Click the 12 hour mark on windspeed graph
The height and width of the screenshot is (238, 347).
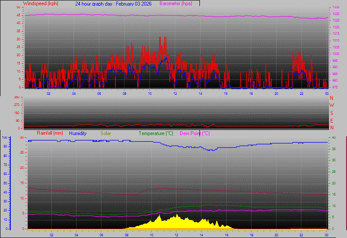point(175,93)
